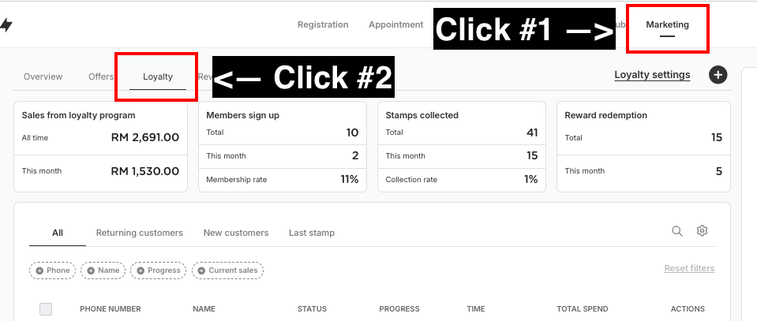The image size is (757, 321).
Task: Select the New customers tab
Action: click(x=236, y=233)
